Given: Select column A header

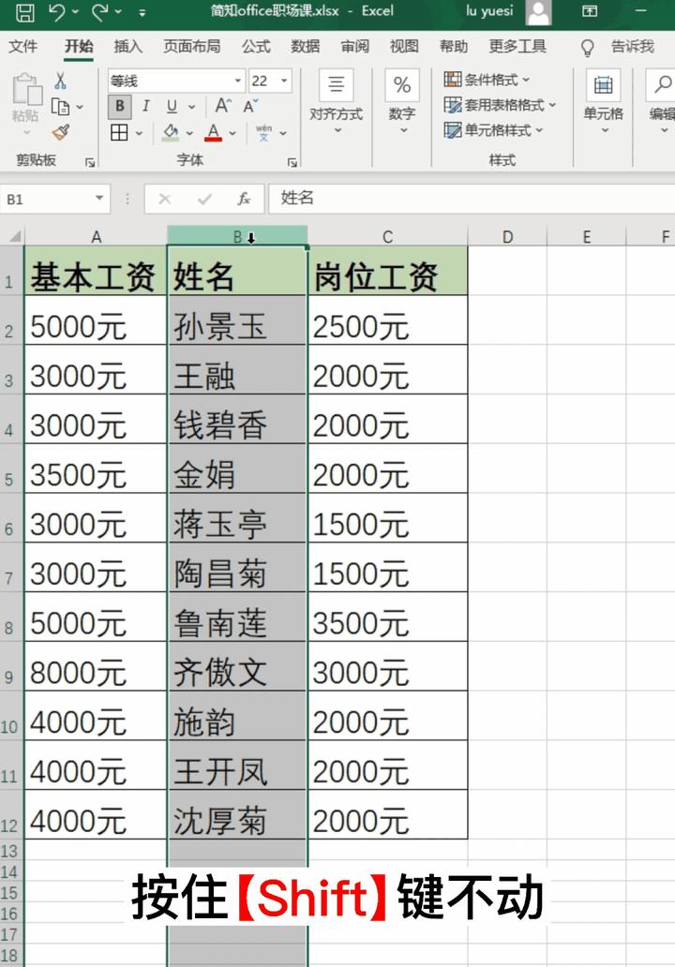Looking at the screenshot, I should click(96, 236).
